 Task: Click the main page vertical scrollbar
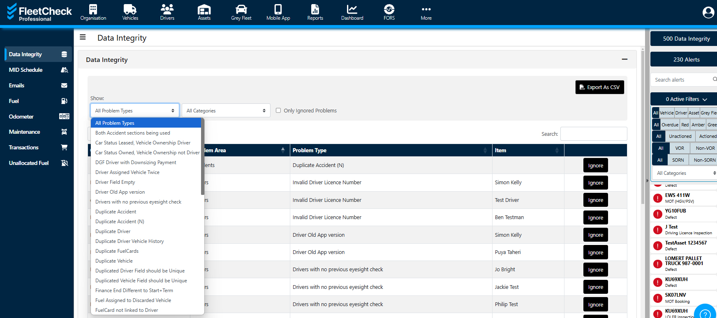pyautogui.click(x=643, y=127)
